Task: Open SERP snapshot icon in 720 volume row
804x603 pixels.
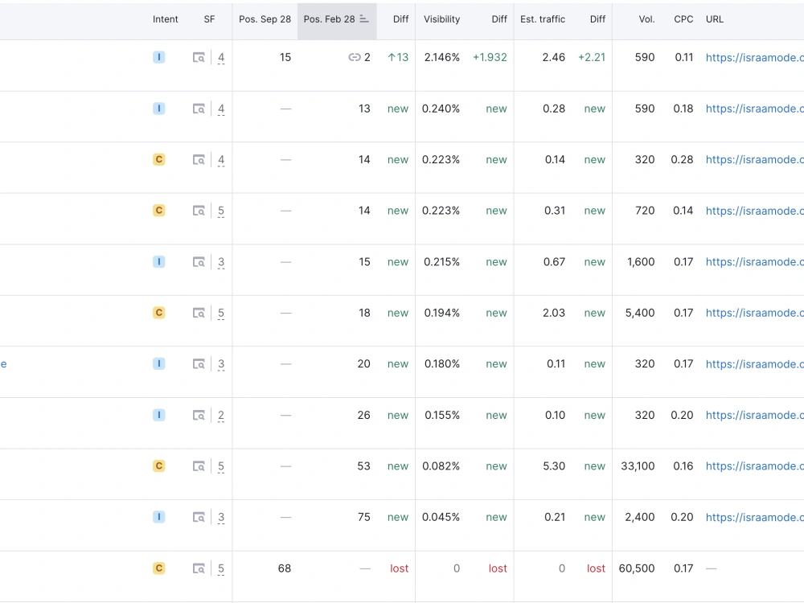Action: pyautogui.click(x=199, y=211)
